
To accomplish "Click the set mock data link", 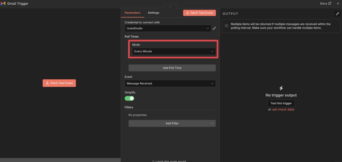I will click(x=283, y=109).
